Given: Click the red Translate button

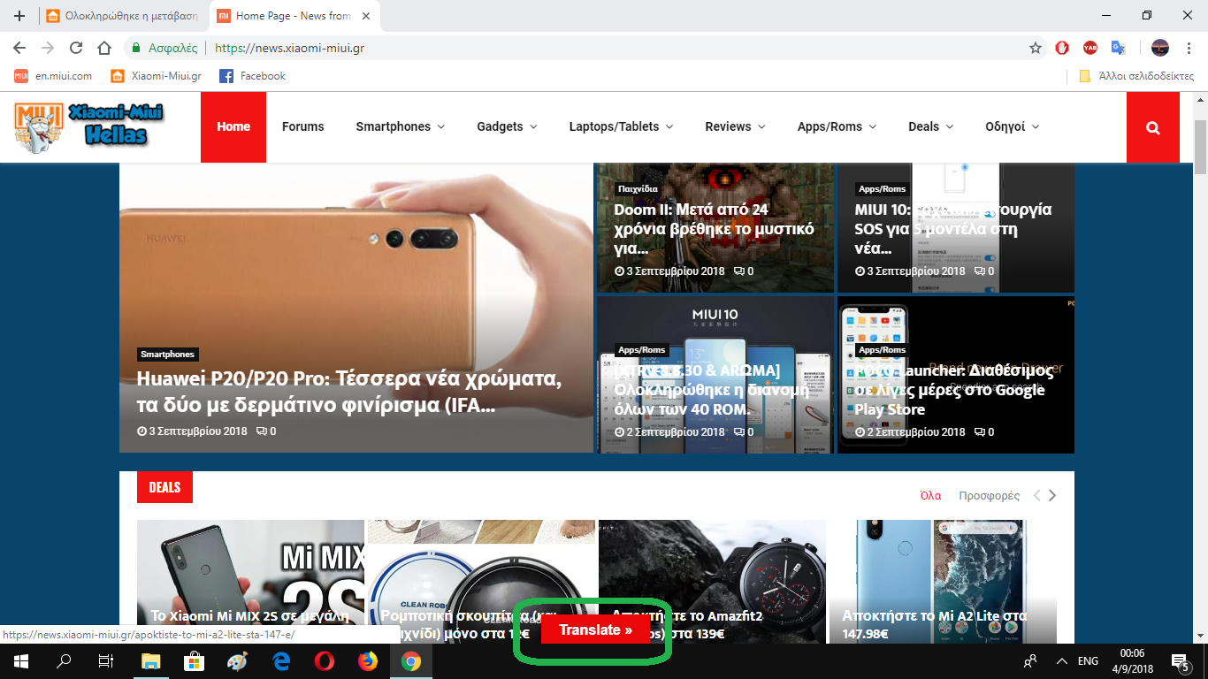Looking at the screenshot, I should pyautogui.click(x=596, y=629).
